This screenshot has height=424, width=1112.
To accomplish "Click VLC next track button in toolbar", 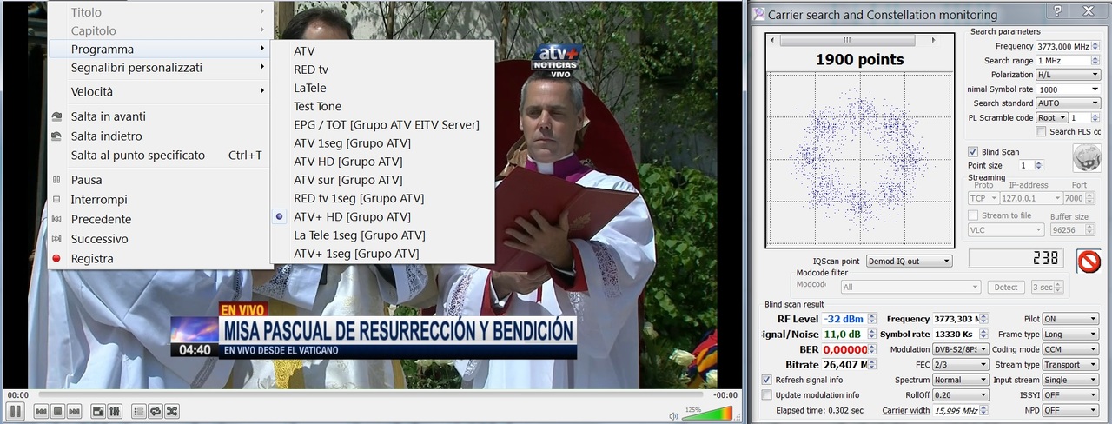I will pyautogui.click(x=74, y=411).
